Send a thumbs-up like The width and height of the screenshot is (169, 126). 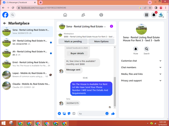(x=113, y=114)
